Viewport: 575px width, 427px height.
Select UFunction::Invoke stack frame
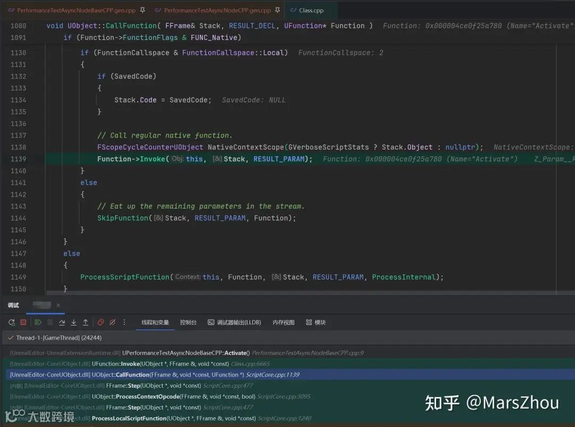(287, 364)
